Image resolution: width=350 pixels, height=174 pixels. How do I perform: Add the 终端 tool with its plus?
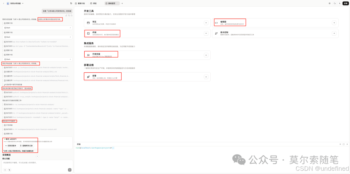[206, 33]
